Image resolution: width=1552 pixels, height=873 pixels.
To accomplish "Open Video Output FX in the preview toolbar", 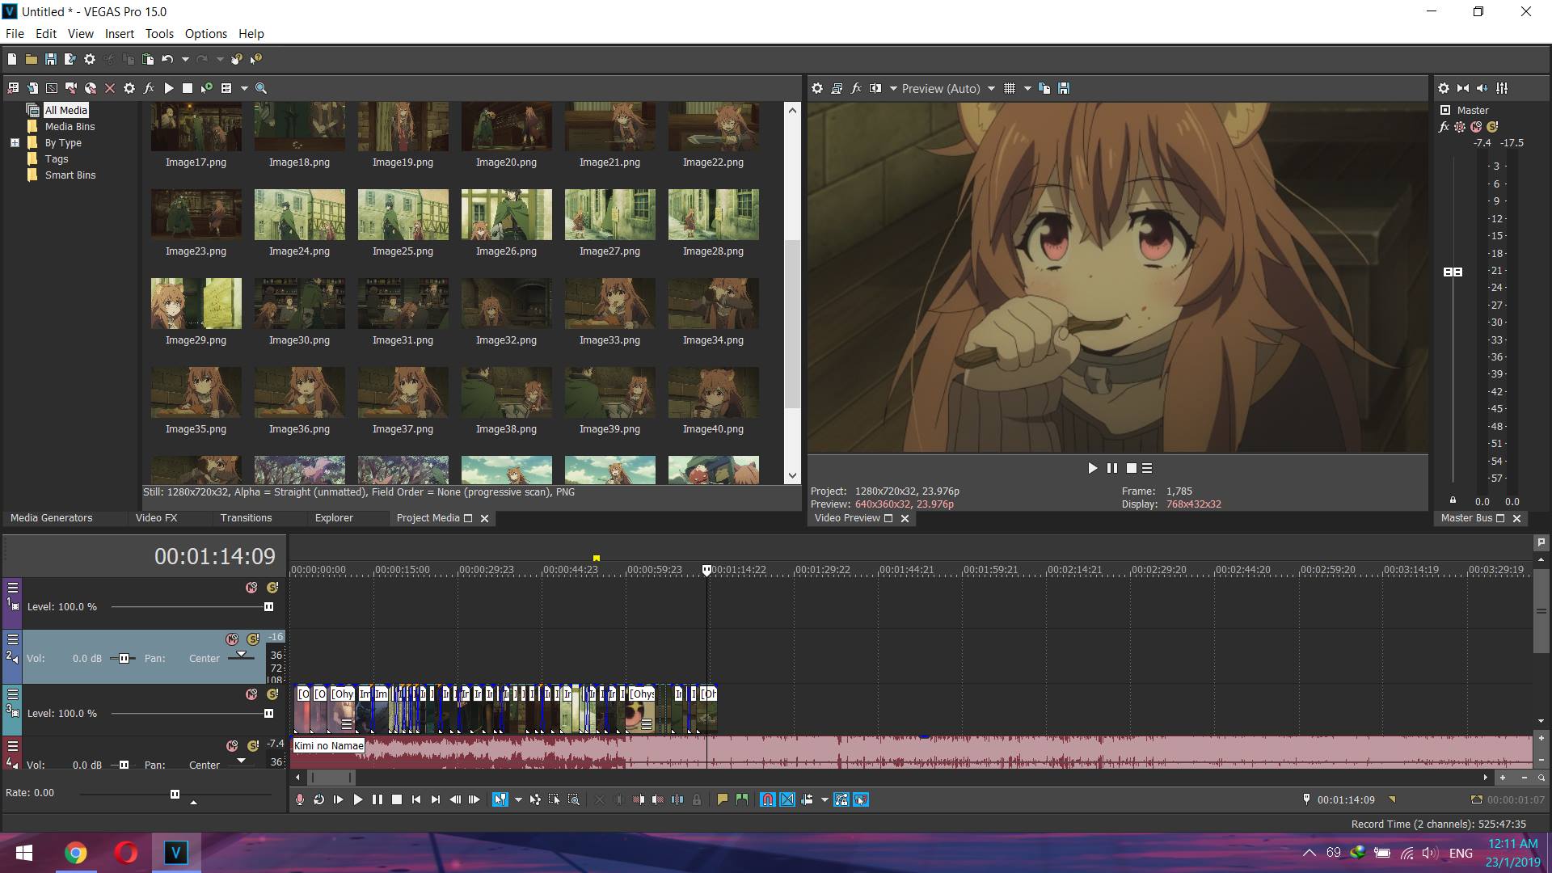I will (856, 88).
